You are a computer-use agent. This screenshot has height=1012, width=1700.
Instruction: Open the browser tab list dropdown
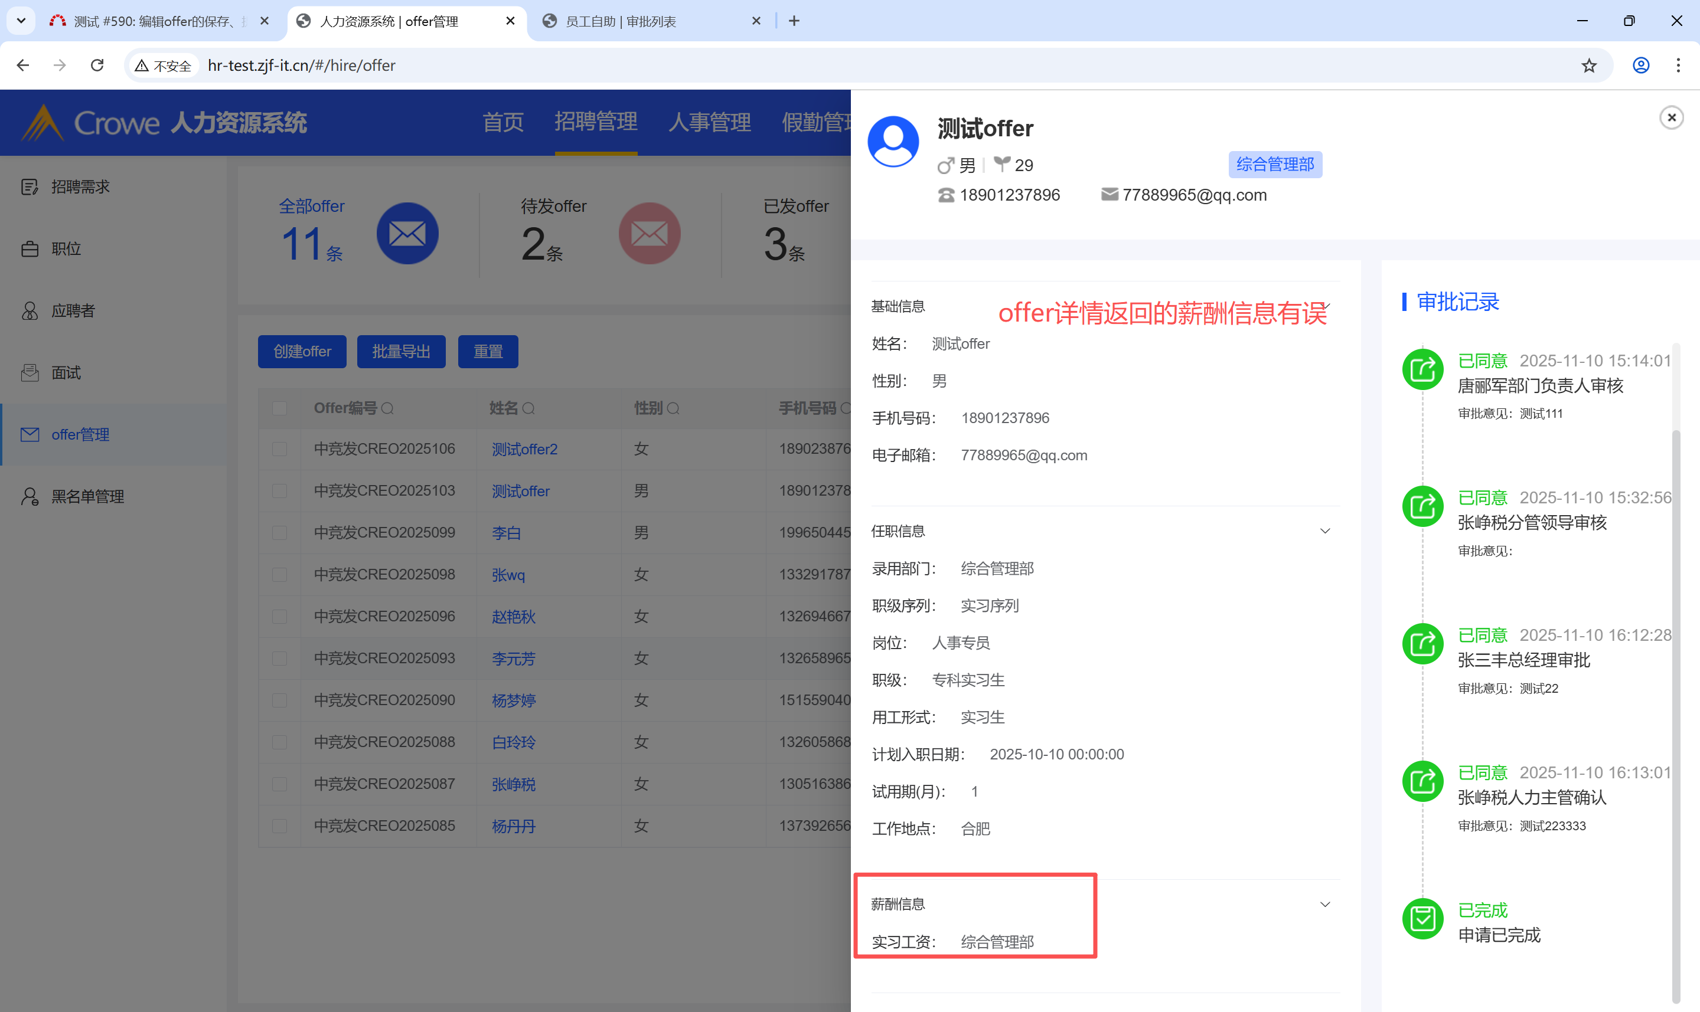tap(21, 21)
